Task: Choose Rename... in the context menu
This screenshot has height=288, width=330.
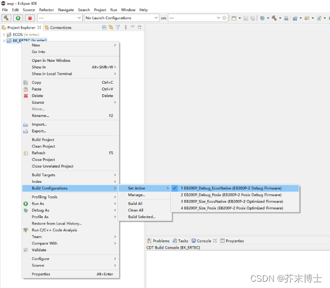Action: point(71,116)
